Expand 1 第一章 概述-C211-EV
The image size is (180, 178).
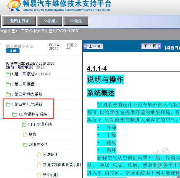(x=31, y=74)
